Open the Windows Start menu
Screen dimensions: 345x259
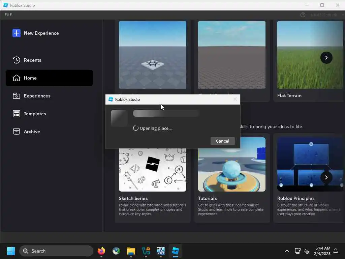(11, 251)
